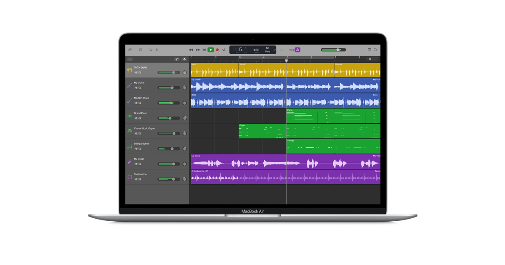This screenshot has height=265, width=505.
Task: Open the tuner fork icon
Action: (x=281, y=50)
